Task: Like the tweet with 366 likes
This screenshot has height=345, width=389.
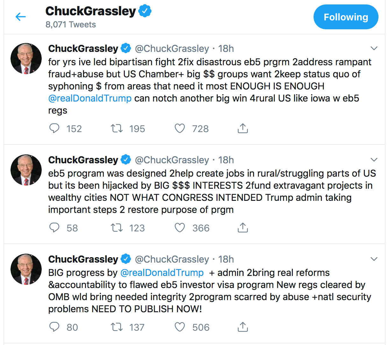Action: 180,228
